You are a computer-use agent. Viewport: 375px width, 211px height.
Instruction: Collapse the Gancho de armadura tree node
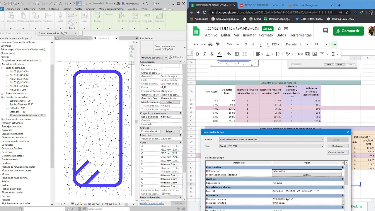point(3,97)
